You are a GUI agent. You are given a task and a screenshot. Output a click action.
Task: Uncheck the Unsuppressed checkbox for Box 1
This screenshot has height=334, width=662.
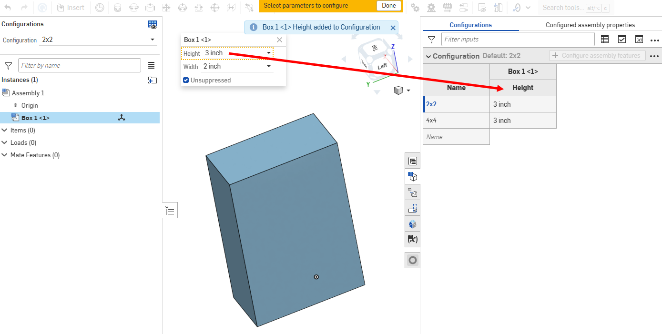click(185, 80)
